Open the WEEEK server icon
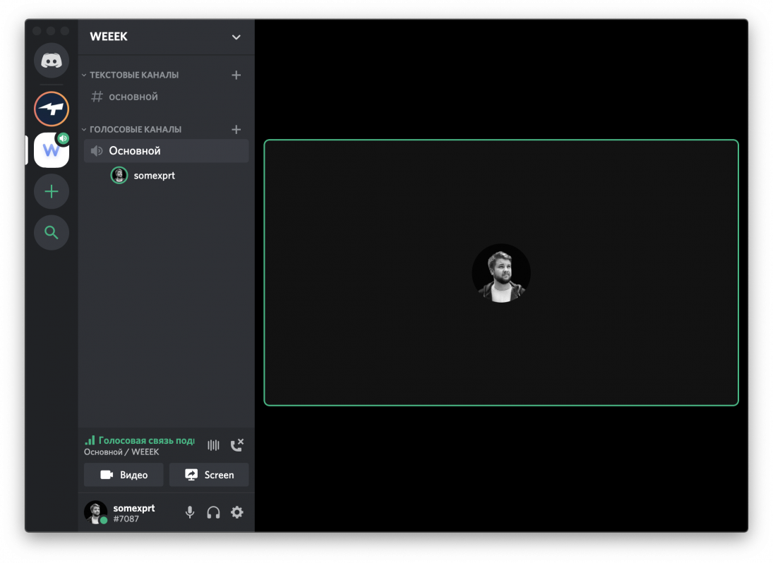The height and width of the screenshot is (563, 773). (x=52, y=150)
